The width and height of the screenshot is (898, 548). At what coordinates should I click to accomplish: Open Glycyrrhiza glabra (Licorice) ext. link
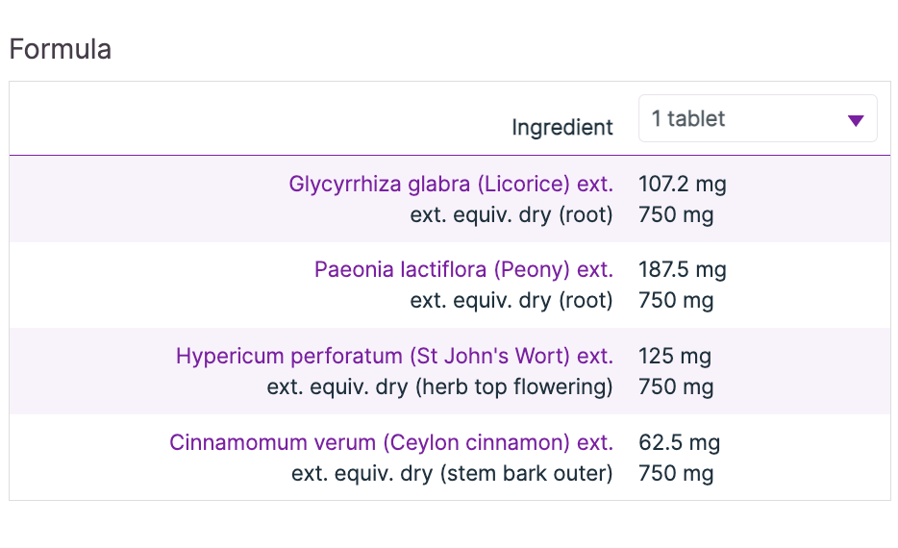tap(451, 184)
